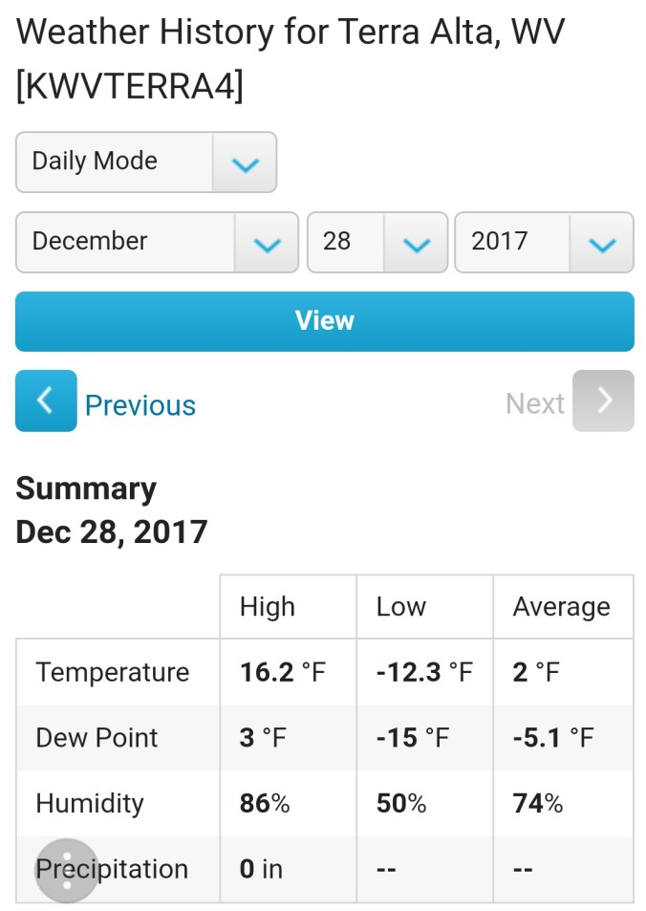
Task: Tap the floating three-dot overflow icon
Action: tap(65, 871)
